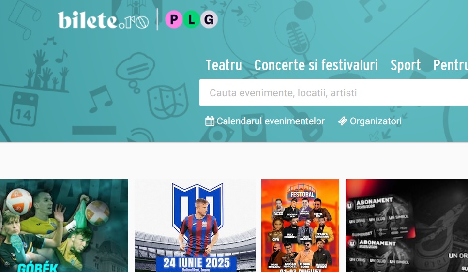Click the green L circle icon
468x272 pixels.
191,19
